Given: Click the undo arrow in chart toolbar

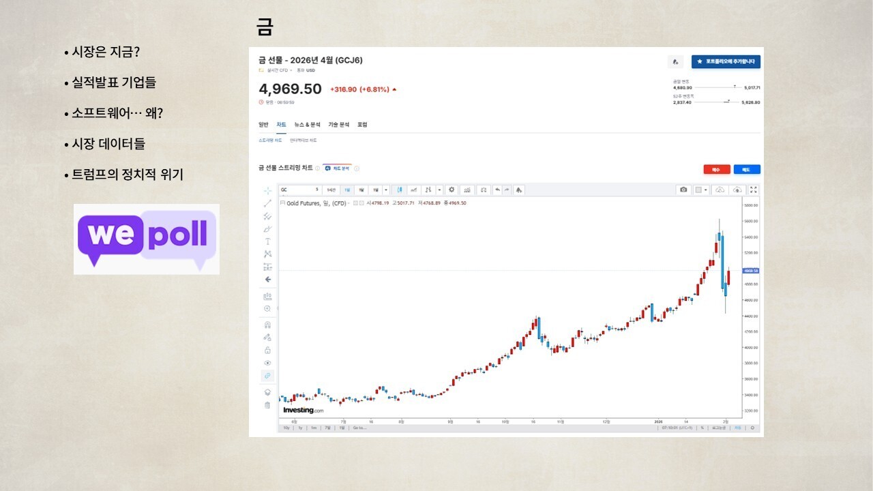Looking at the screenshot, I should 497,190.
